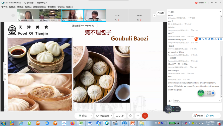Open the 参加者 menu in menu bar
The height and width of the screenshot is (126, 223).
tap(51, 7)
